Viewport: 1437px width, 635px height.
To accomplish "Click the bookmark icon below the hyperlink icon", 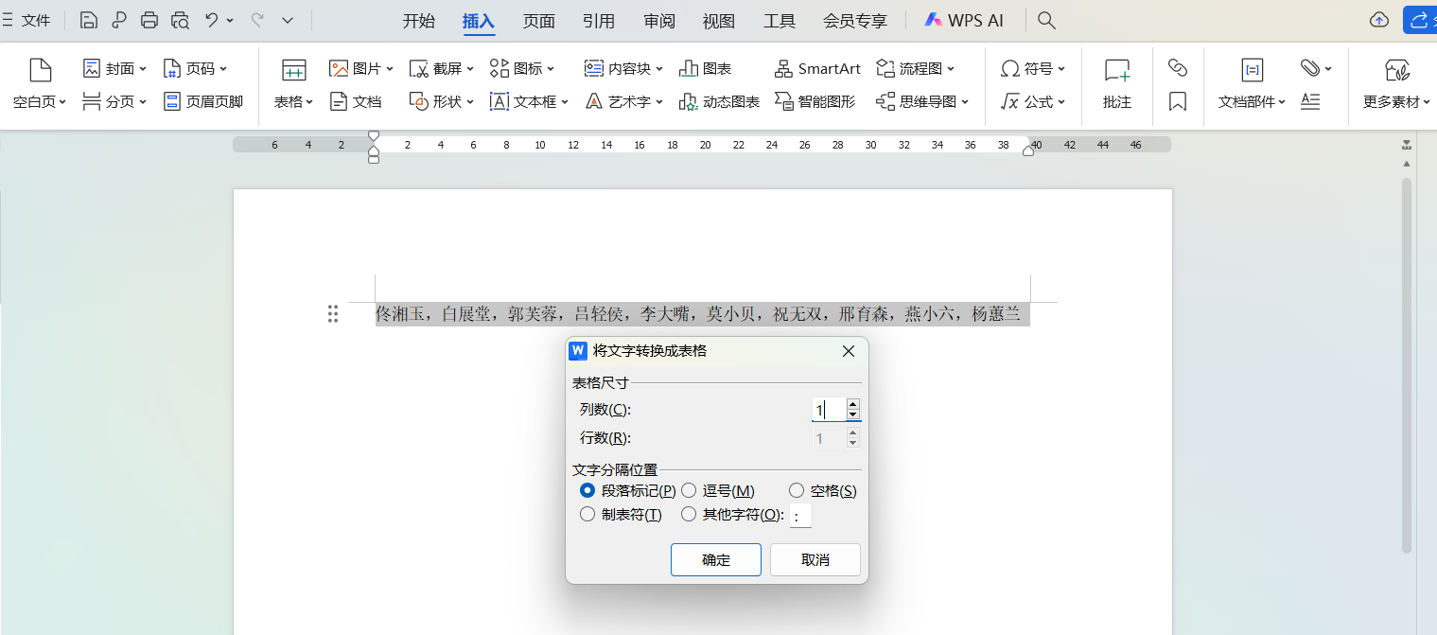I will [x=1177, y=101].
